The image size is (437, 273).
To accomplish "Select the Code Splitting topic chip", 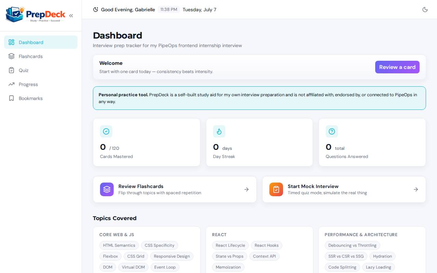I will pyautogui.click(x=342, y=267).
